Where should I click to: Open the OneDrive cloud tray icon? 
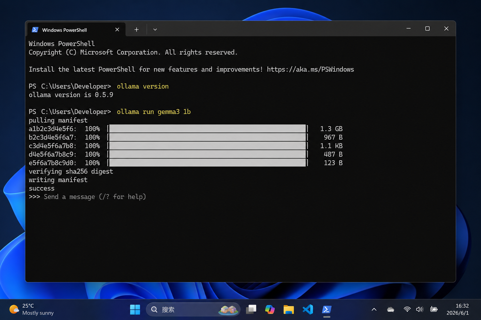pos(390,309)
